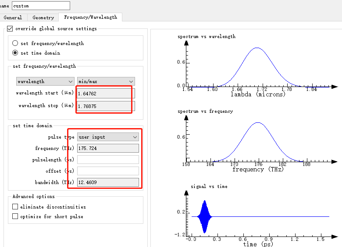Image resolution: width=342 pixels, height=247 pixels.
Task: Uncheck override global source settings
Action: (x=11, y=29)
